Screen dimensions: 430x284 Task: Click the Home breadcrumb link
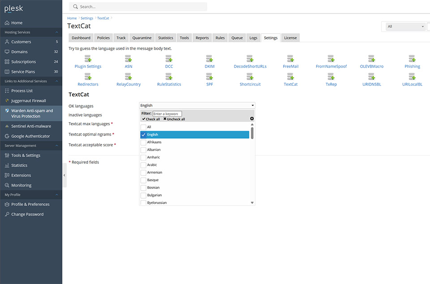tap(72, 18)
